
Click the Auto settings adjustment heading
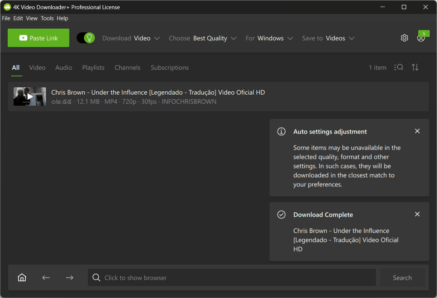pos(330,131)
